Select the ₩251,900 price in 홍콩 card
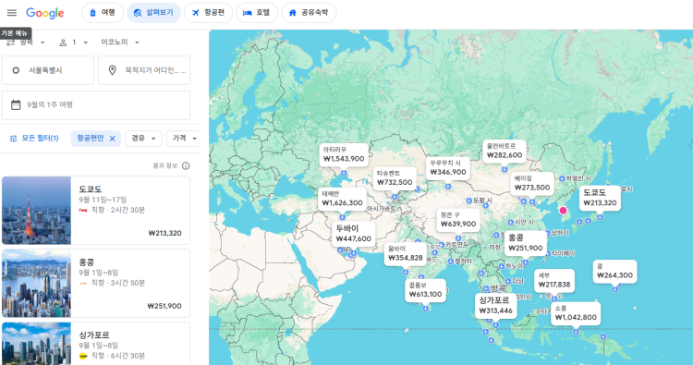This screenshot has width=693, height=365. coord(164,306)
